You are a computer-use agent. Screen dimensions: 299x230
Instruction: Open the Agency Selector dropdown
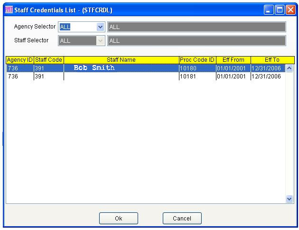click(x=100, y=27)
